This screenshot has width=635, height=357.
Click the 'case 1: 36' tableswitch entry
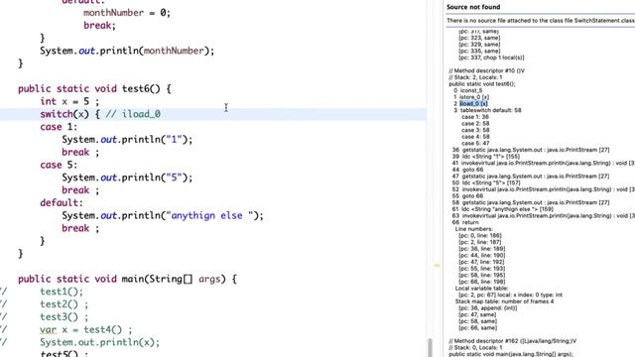point(475,117)
